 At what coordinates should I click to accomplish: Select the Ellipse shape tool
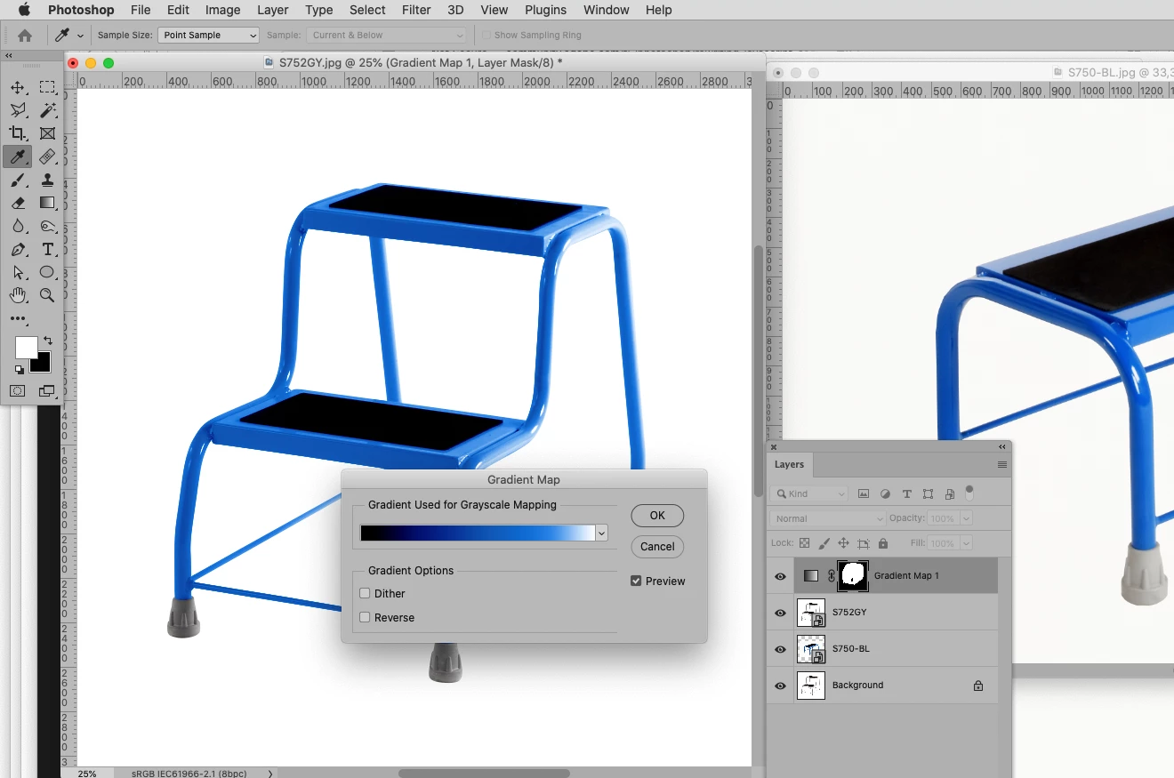click(x=47, y=273)
